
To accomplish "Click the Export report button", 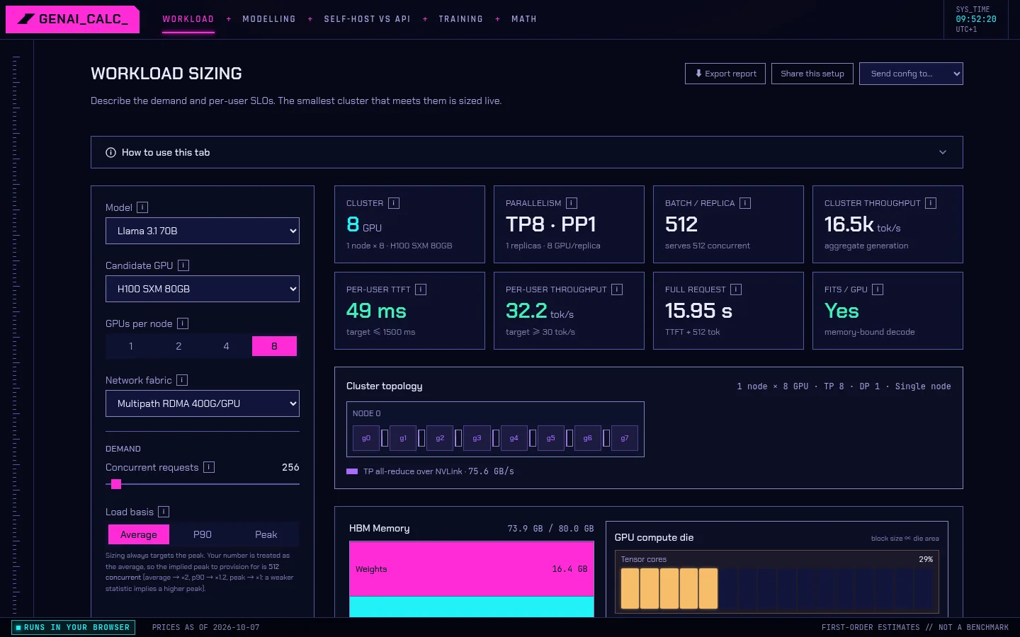I will 725,74.
